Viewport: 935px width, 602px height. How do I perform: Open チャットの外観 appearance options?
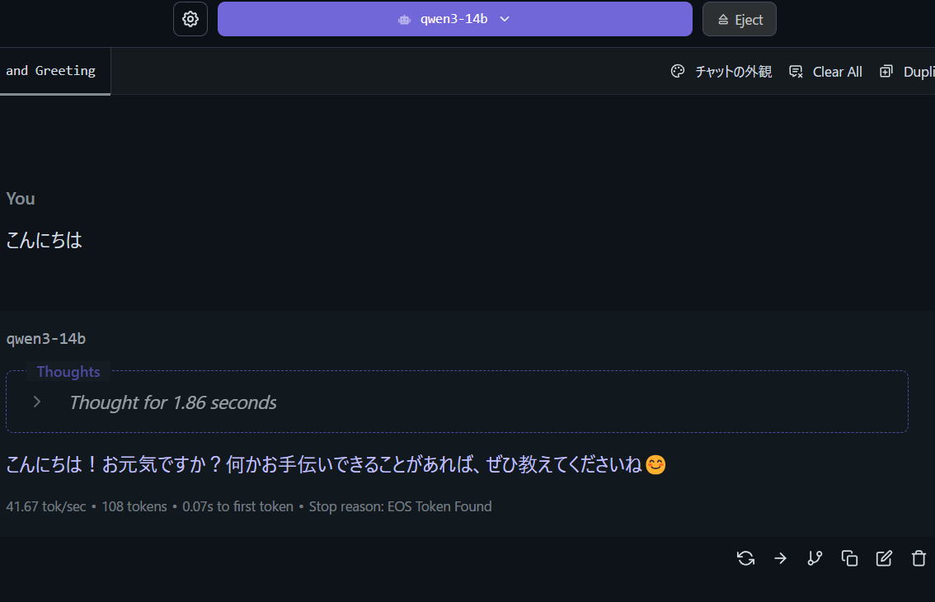pos(721,72)
